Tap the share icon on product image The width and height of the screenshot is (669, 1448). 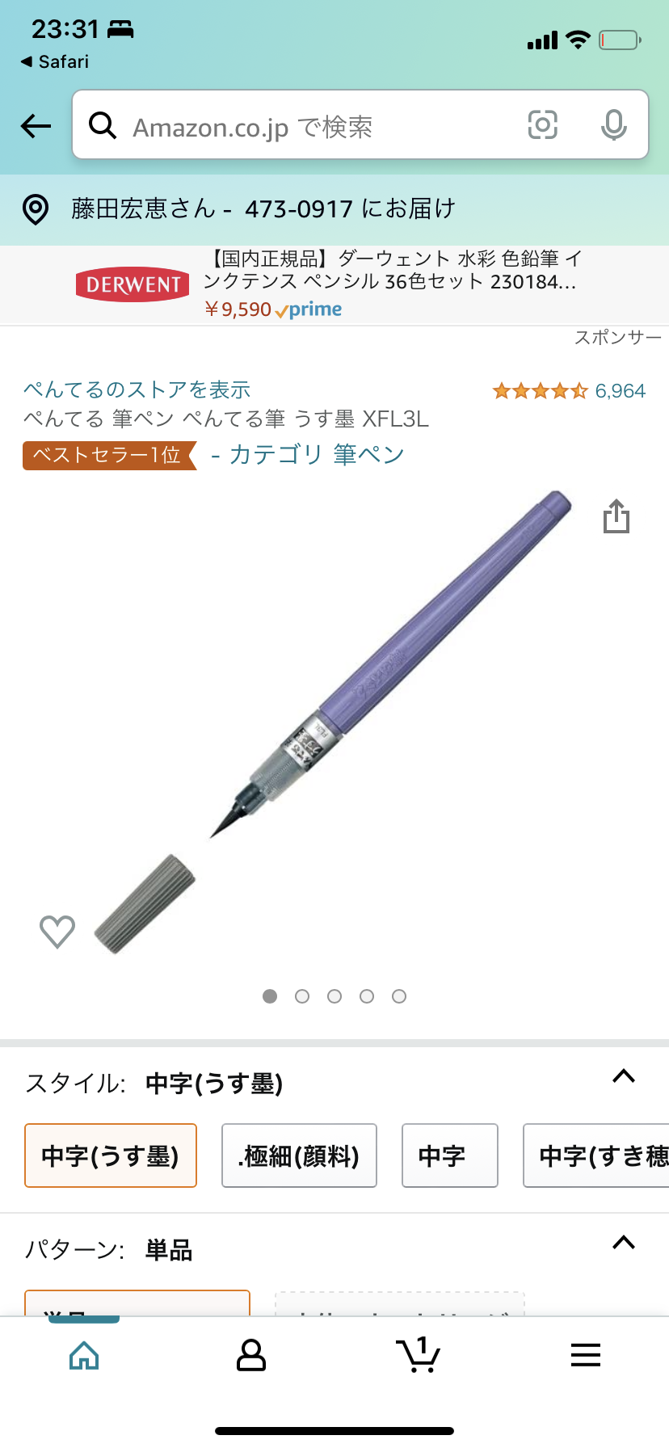616,516
